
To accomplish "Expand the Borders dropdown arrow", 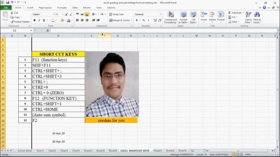I will pyautogui.click(x=56, y=20).
